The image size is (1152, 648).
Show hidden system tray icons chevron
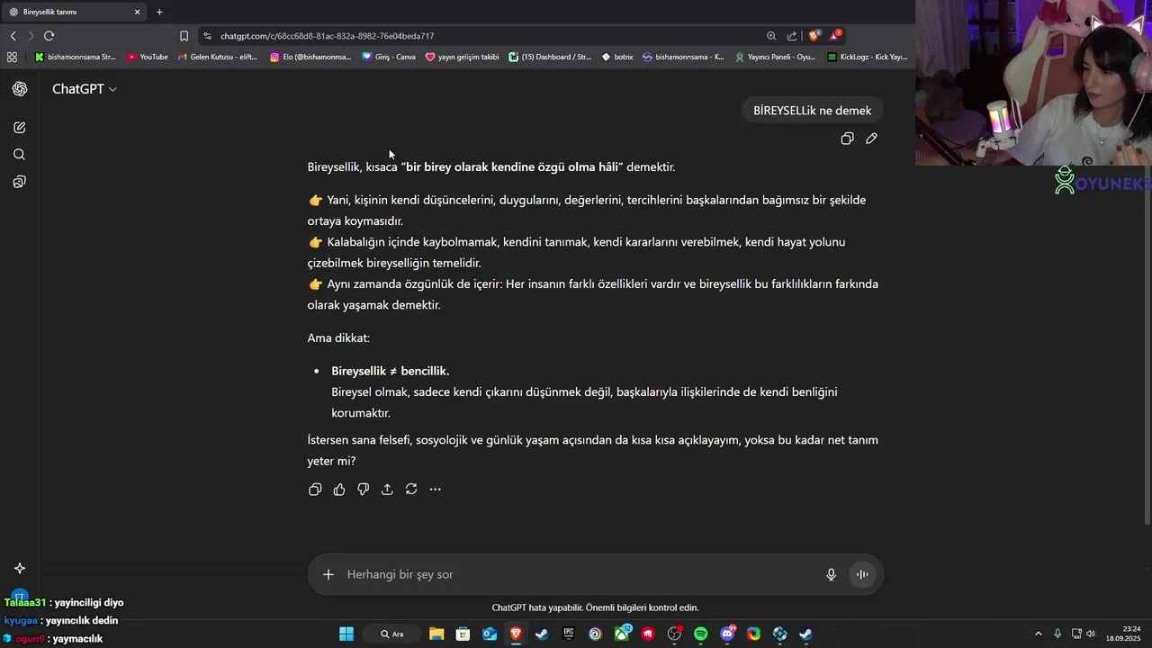tap(1038, 634)
